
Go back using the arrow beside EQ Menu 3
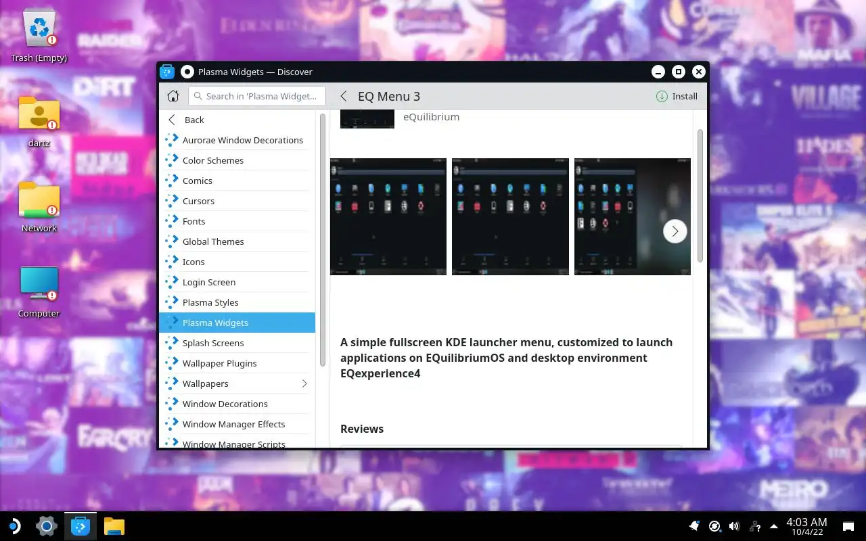point(344,96)
